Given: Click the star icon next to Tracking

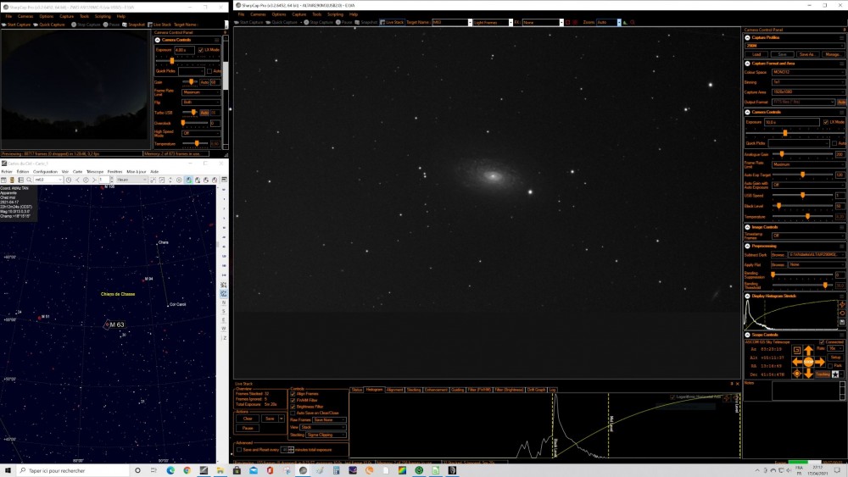Looking at the screenshot, I should pyautogui.click(x=835, y=374).
